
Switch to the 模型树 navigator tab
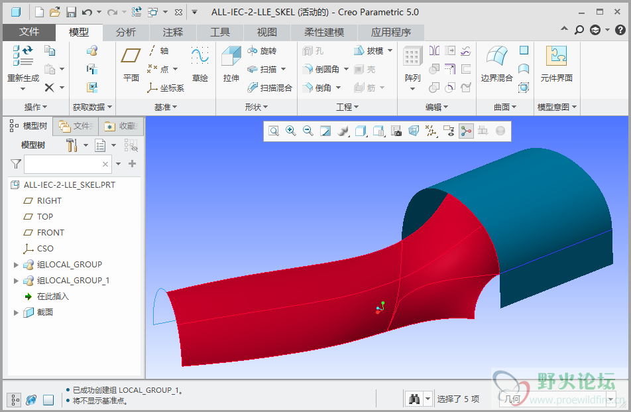click(x=28, y=126)
